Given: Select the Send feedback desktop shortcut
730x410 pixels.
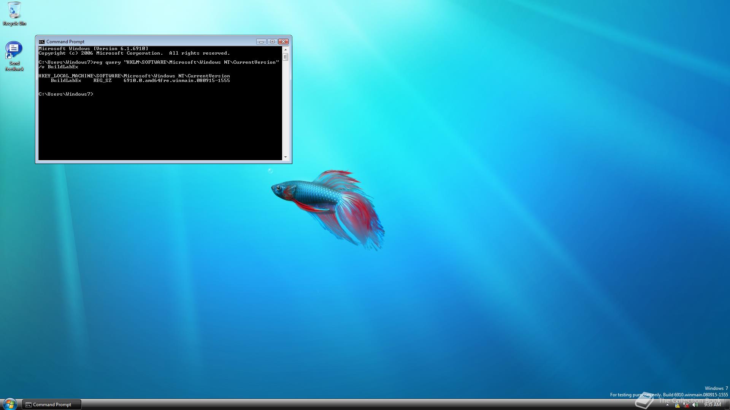Looking at the screenshot, I should click(14, 56).
